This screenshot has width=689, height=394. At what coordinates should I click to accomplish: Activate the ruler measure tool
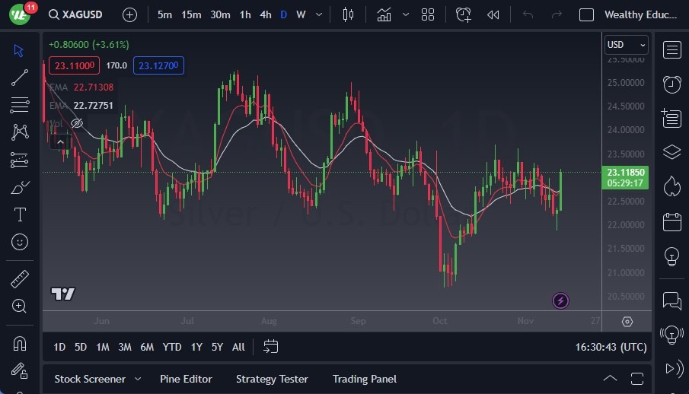tap(20, 279)
